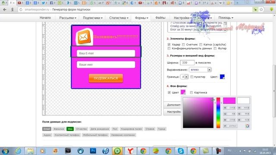Click the Ширина width input field
This screenshot has height=155, width=276.
click(187, 62)
